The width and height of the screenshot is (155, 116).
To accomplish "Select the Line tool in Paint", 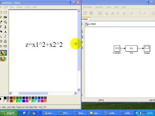I will coord(1,36).
